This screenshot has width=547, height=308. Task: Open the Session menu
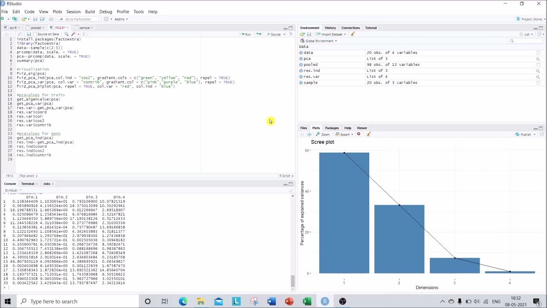(73, 12)
